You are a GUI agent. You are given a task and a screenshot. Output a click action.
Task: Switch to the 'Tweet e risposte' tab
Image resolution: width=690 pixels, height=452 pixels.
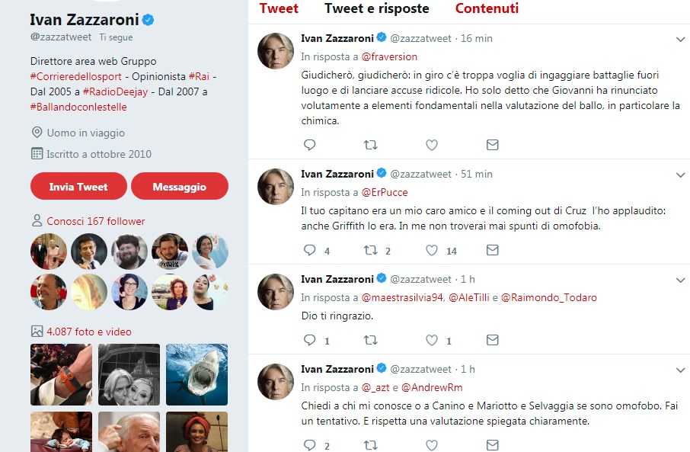[376, 9]
